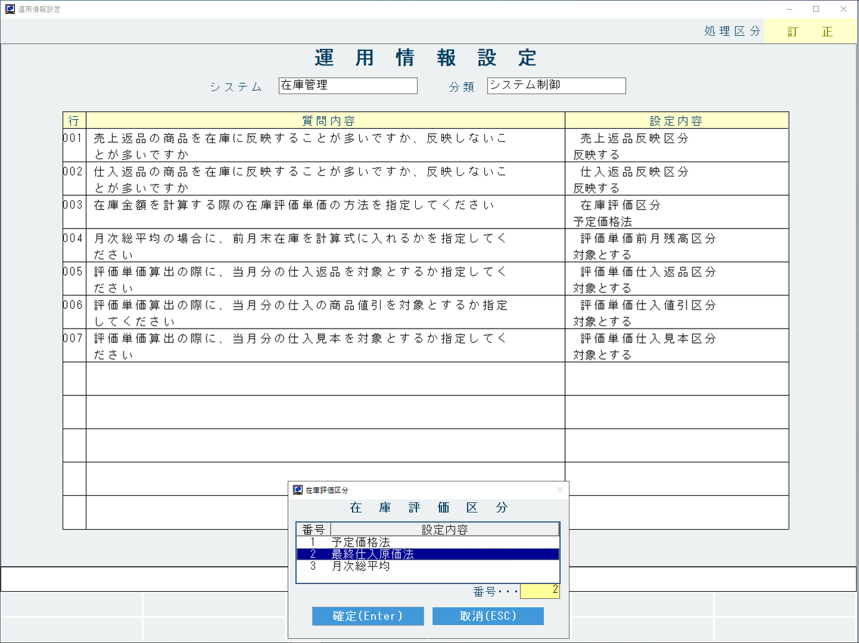This screenshot has width=859, height=643.
Task: Click row number 001 cell
Action: [75, 146]
